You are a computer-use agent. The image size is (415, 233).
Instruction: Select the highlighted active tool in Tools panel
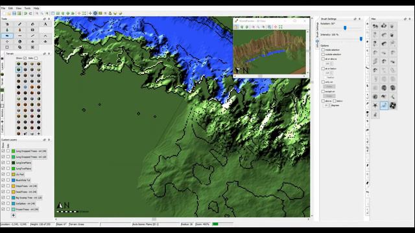coord(7,36)
